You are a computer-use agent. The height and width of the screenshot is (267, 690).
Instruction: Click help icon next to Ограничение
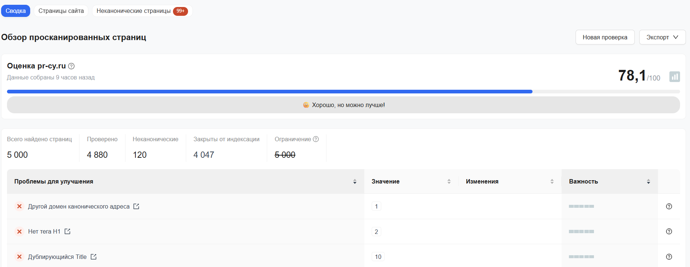pyautogui.click(x=316, y=139)
